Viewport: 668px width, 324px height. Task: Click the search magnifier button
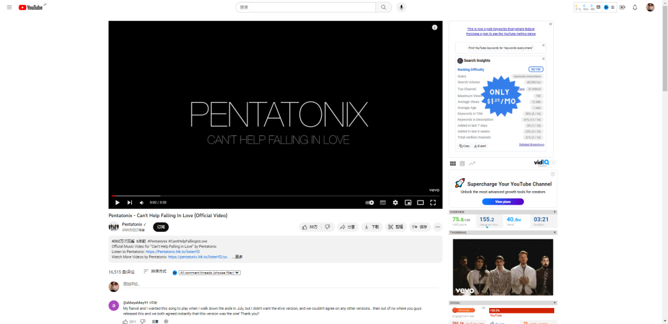click(383, 7)
